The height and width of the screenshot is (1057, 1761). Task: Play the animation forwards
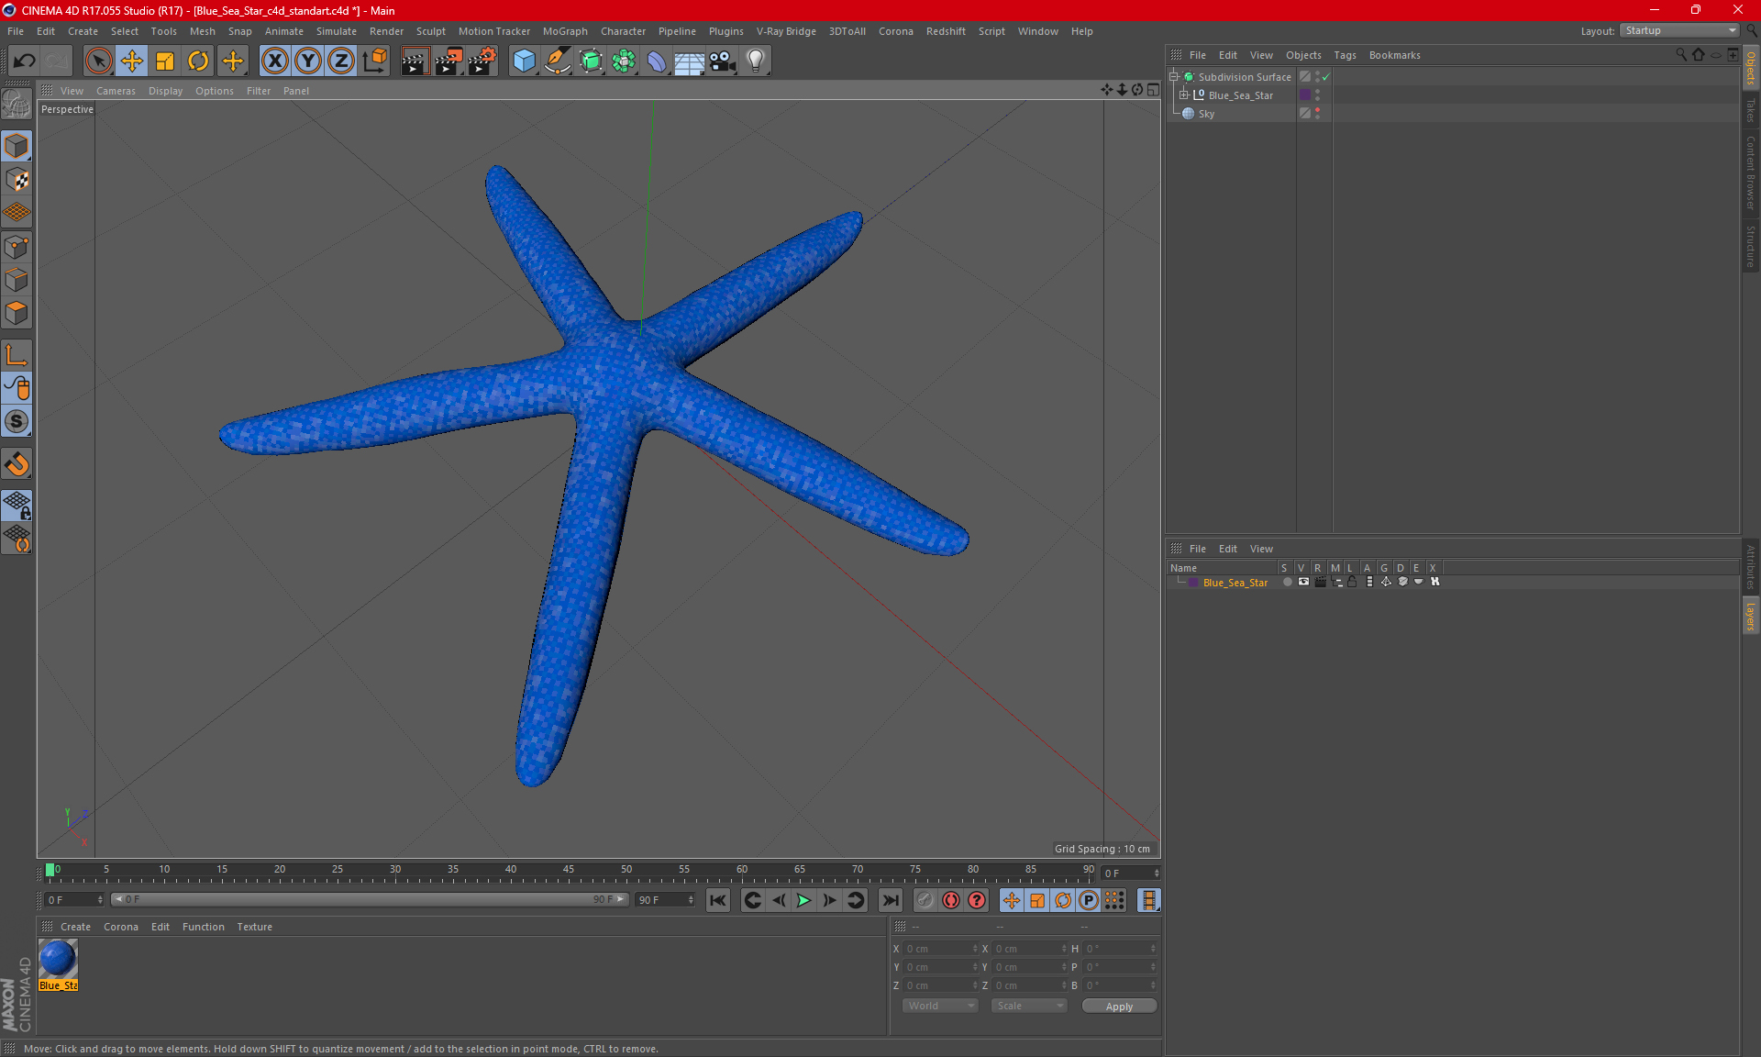(x=803, y=900)
